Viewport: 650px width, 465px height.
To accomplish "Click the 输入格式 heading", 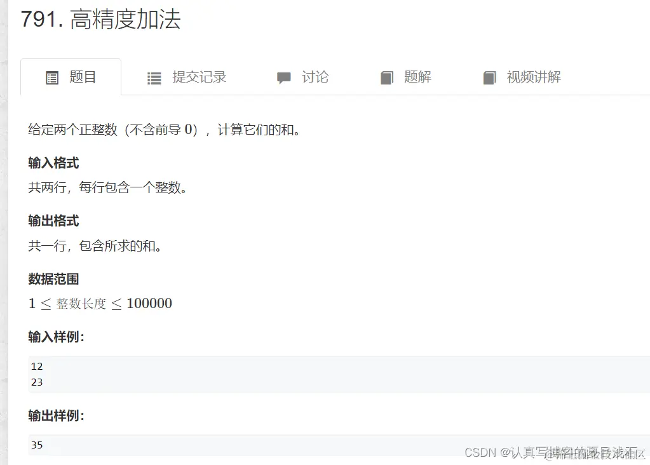I will (53, 163).
